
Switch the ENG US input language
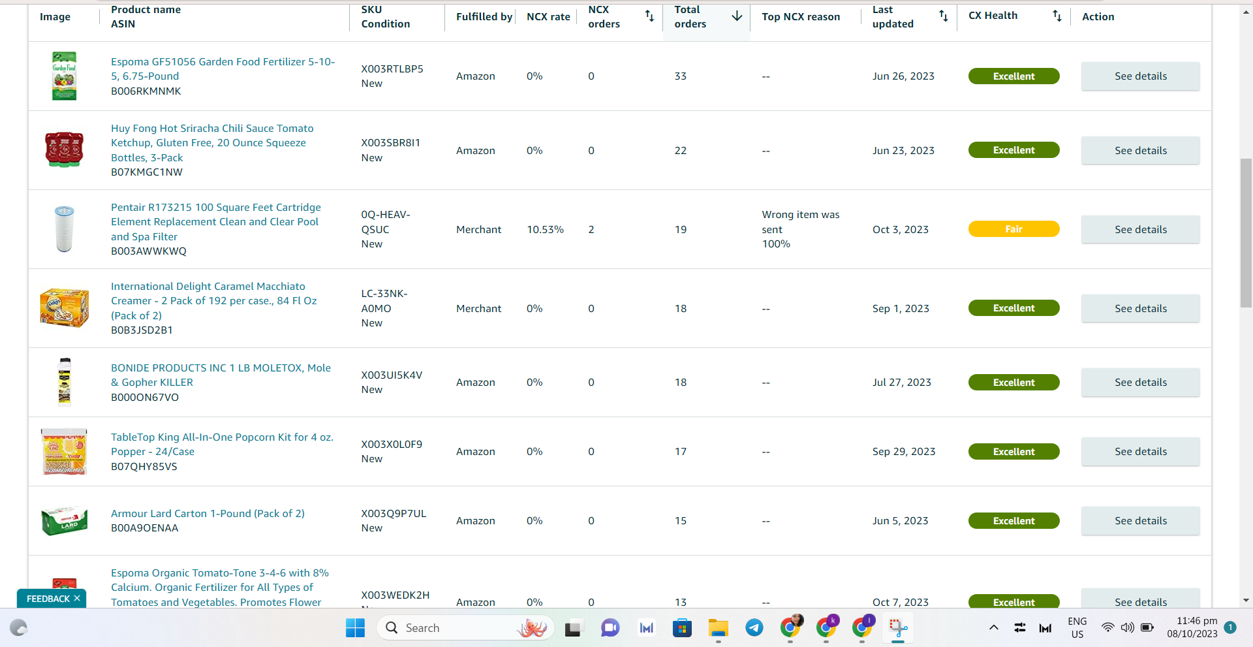pos(1077,628)
